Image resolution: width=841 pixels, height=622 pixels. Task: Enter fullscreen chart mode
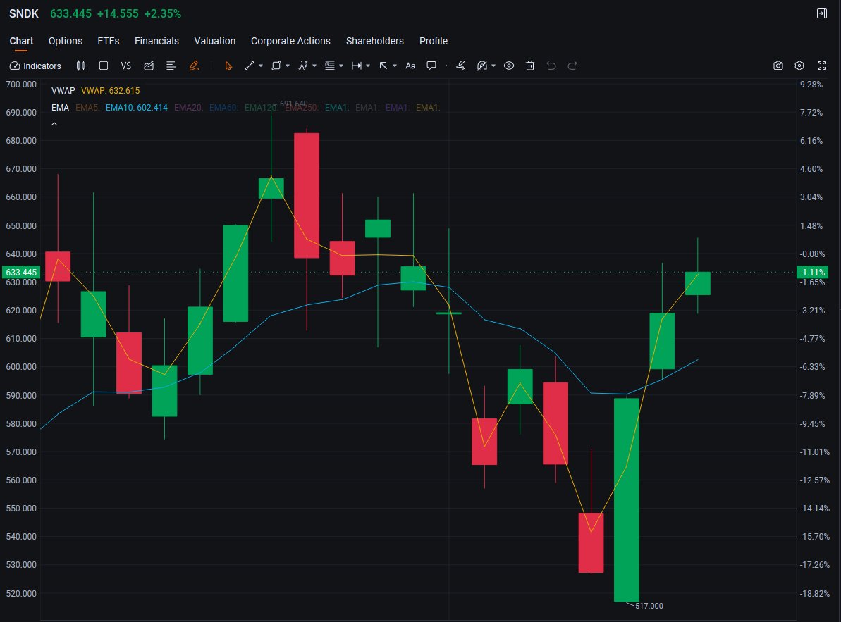tap(822, 66)
